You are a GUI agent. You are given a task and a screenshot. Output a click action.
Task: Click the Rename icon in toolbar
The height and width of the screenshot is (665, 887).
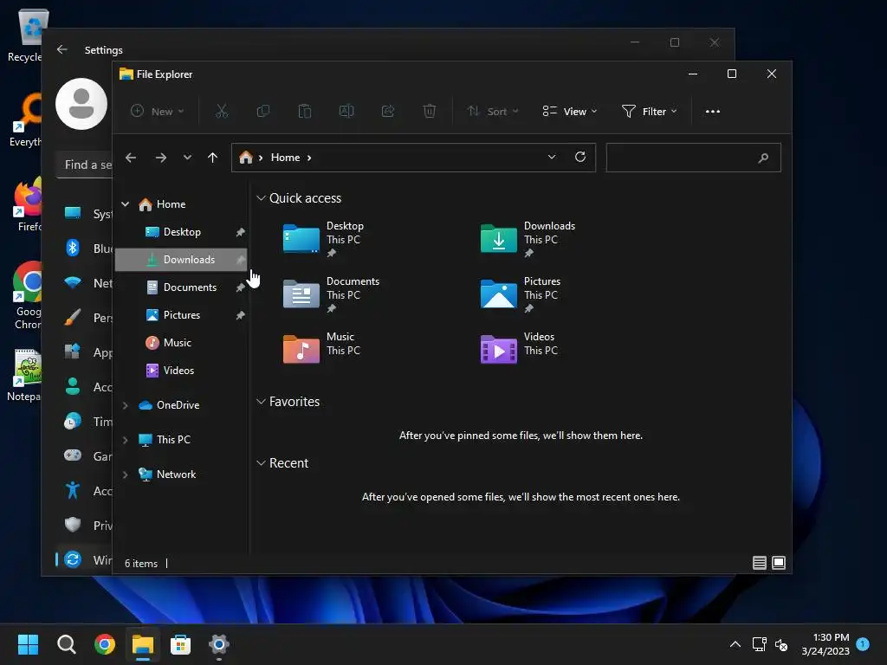346,112
